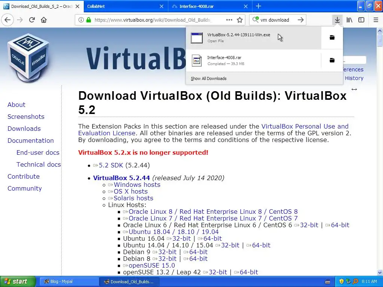Click the security shield tray icon
The image size is (383, 287).
point(341,281)
